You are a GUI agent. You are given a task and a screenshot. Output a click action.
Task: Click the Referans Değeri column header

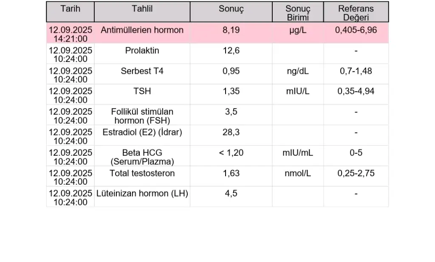(356, 13)
